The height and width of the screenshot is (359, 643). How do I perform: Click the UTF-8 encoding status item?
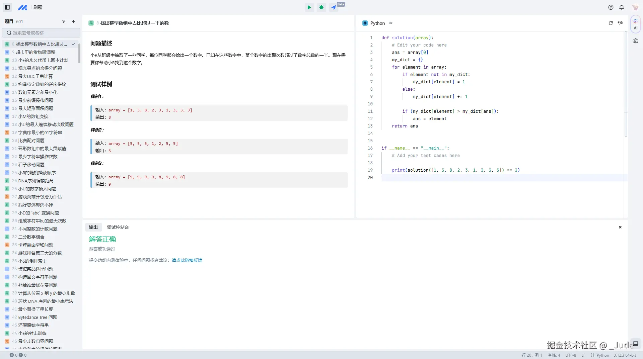(571, 355)
